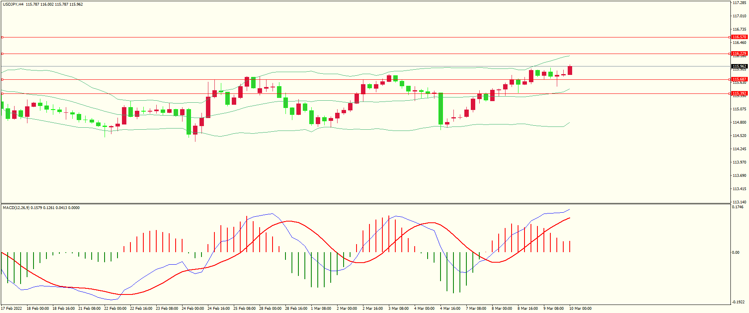Screen dimensions: 749x313
Task: Click the 17 Feb 2022 date label
Action: click(x=12, y=309)
